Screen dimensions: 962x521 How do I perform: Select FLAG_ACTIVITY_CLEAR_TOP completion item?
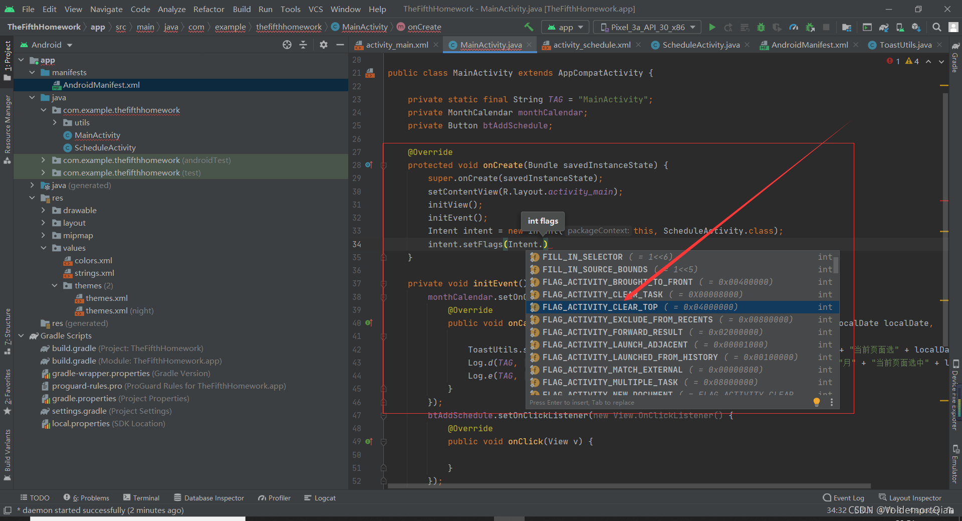[x=682, y=307]
